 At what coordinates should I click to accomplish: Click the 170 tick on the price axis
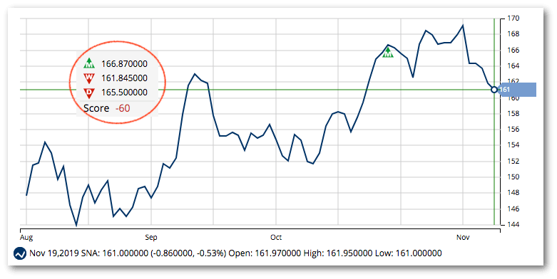click(x=514, y=18)
